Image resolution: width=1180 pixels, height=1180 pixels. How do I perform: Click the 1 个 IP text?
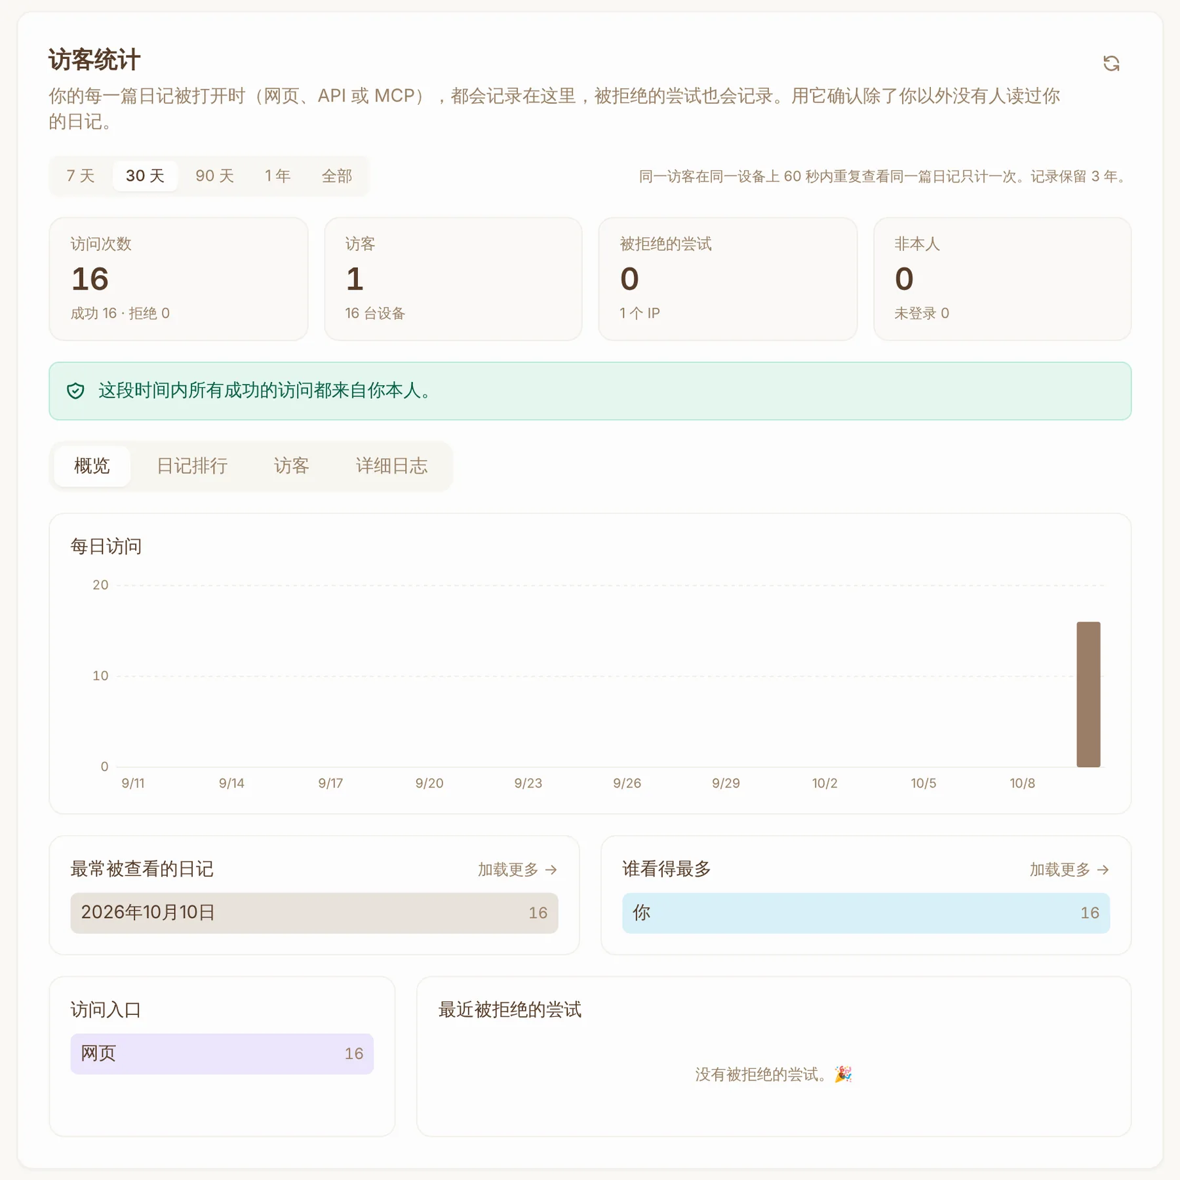click(x=640, y=313)
